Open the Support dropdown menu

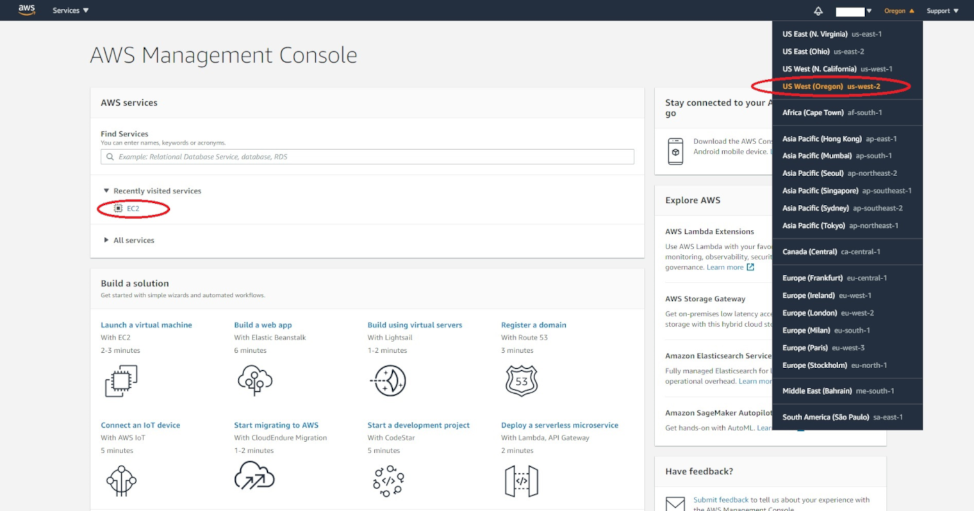point(942,11)
